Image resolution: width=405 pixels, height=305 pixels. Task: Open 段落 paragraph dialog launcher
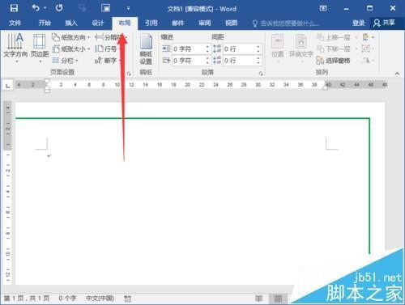point(261,73)
